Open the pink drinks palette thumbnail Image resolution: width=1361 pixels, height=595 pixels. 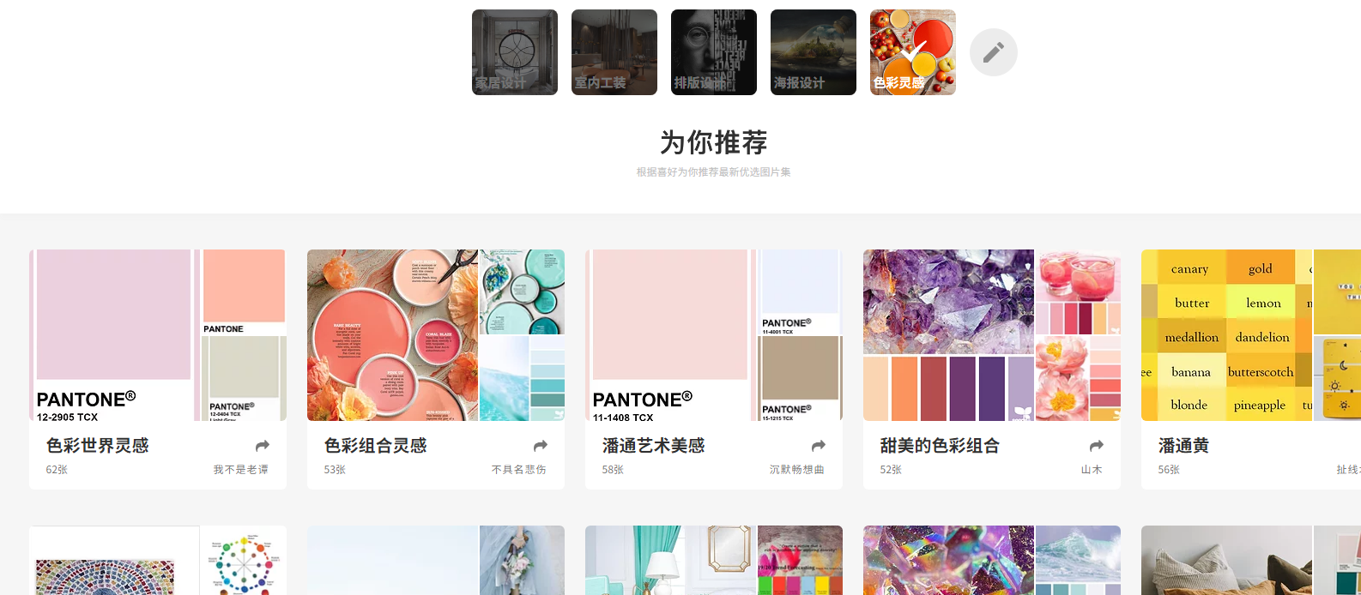click(1078, 292)
